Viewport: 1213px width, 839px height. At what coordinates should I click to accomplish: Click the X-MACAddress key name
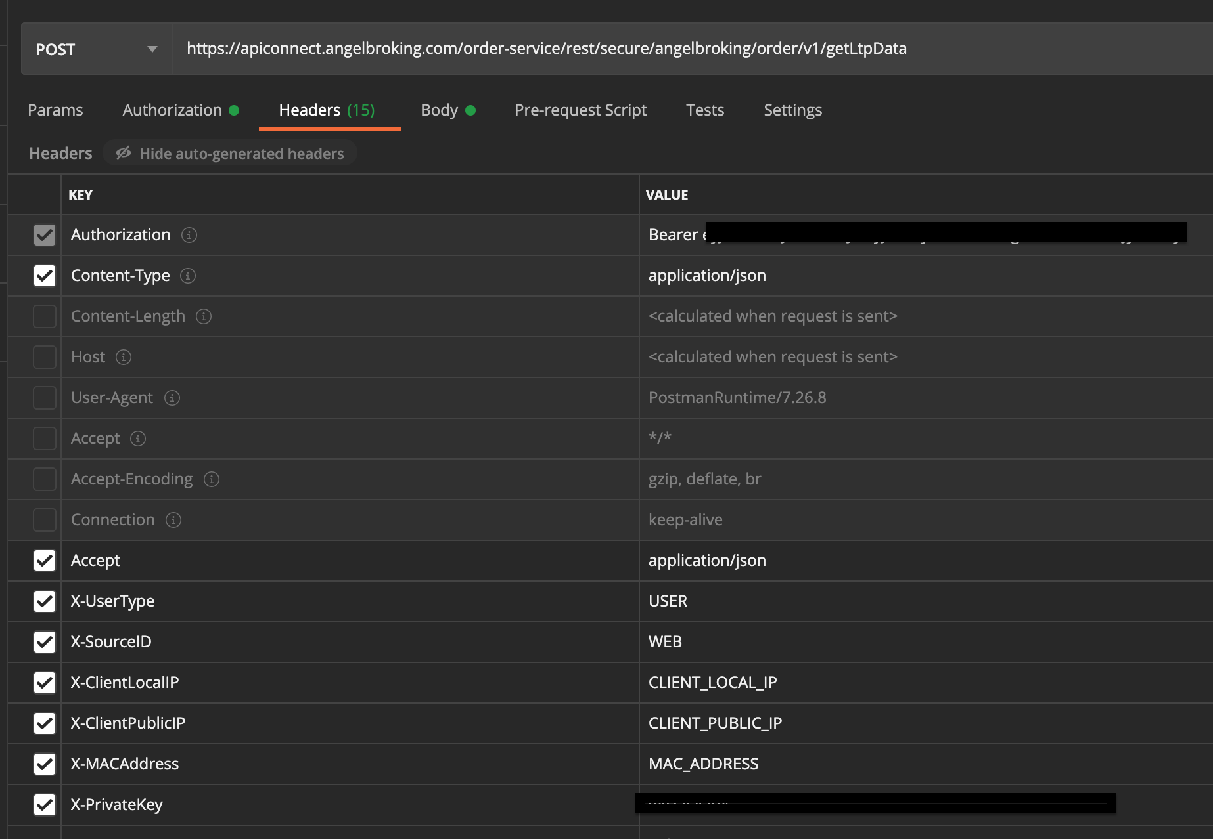(x=125, y=764)
